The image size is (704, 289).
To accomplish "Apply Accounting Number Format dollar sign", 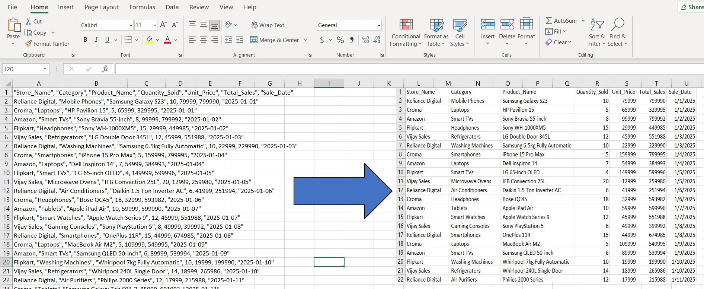I will tap(322, 40).
